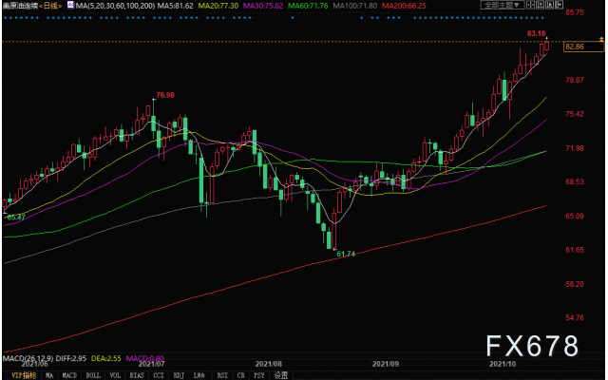This screenshot has height=380, width=608.
Task: Click the MACD(26,12,9) parameters label
Action: pos(28,358)
